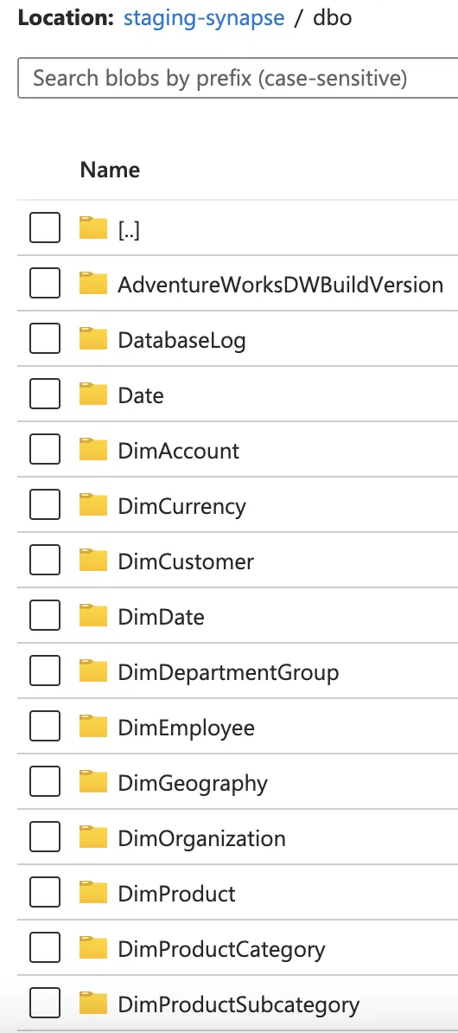Tick the DimProductSubcategory checkbox
This screenshot has height=1033, width=458.
(x=45, y=1003)
